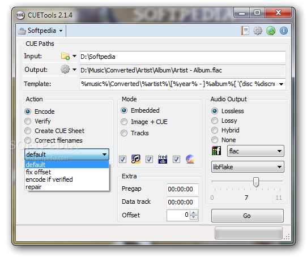307x257 pixels.
Task: Click the batch log notebook icon
Action: [x=245, y=31]
